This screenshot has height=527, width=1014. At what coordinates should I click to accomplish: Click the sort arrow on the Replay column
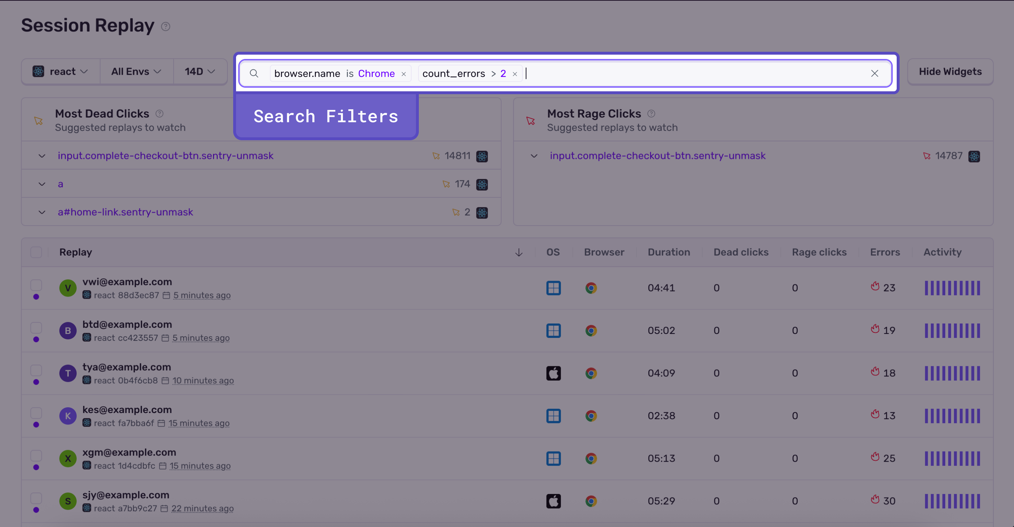519,252
